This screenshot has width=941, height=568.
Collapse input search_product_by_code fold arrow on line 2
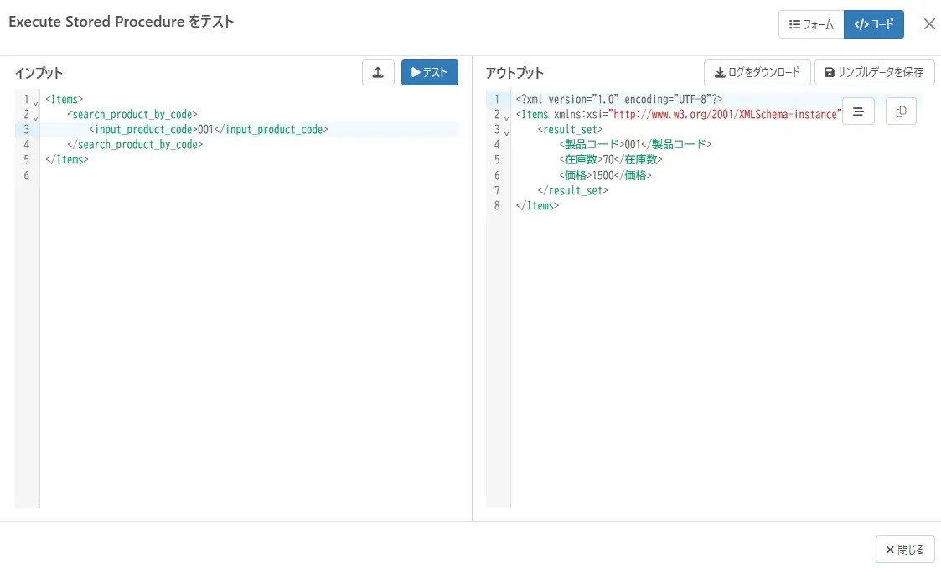35,117
